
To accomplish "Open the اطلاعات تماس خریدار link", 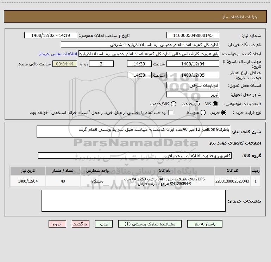I will pos(58,54).
